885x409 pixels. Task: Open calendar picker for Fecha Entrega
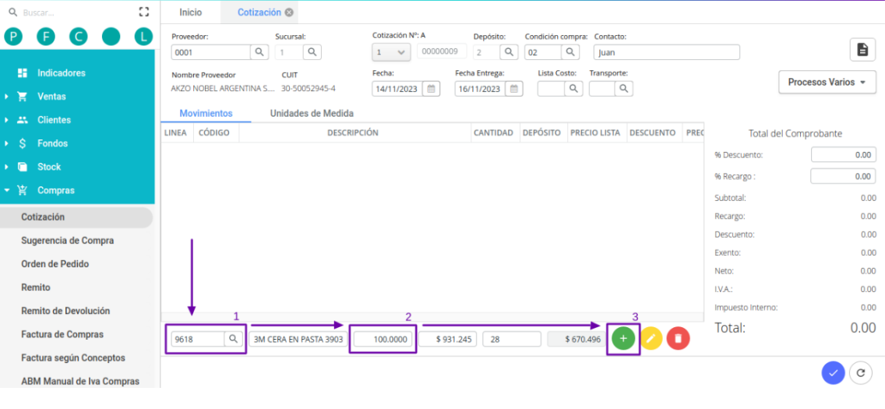point(514,89)
